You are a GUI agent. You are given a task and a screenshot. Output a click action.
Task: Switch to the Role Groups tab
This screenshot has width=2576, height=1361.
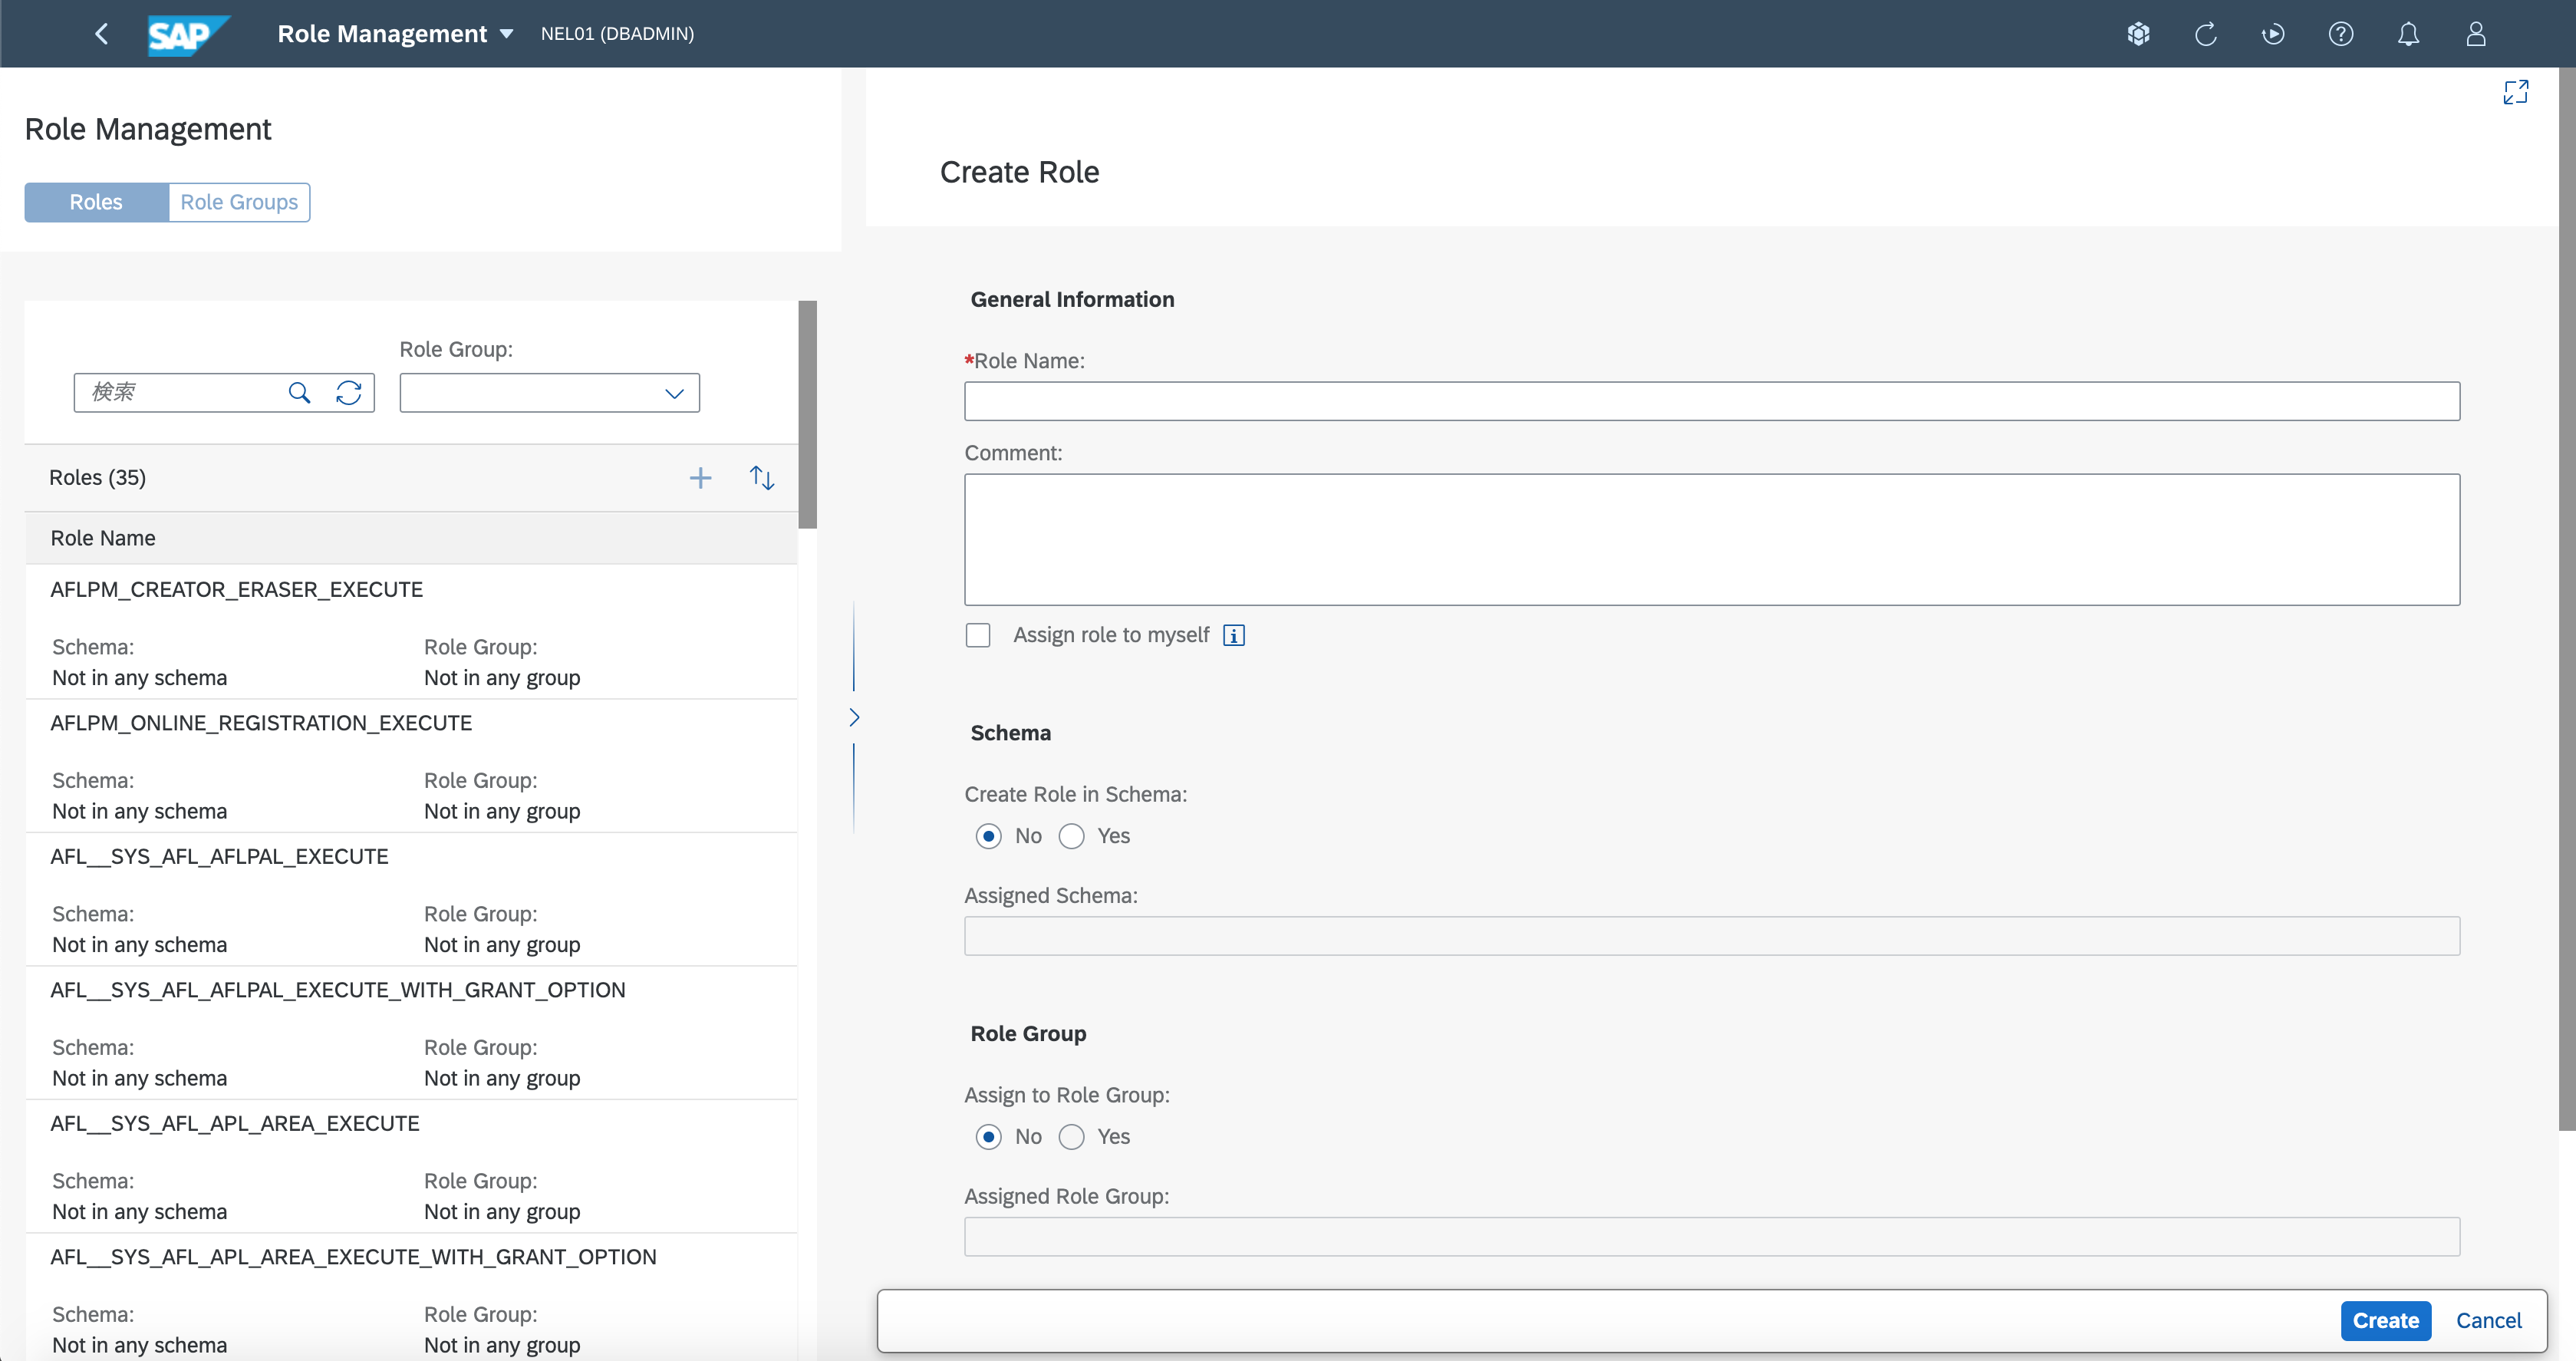click(239, 202)
